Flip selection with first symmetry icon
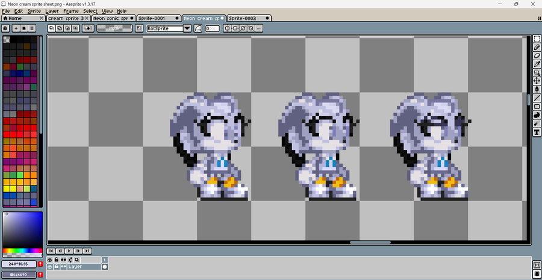The image size is (542, 280). pyautogui.click(x=227, y=28)
